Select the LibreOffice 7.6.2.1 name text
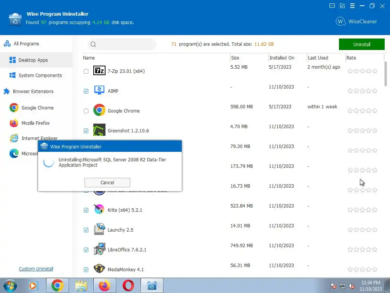Viewport: 390px width, 293px height. coord(127,250)
